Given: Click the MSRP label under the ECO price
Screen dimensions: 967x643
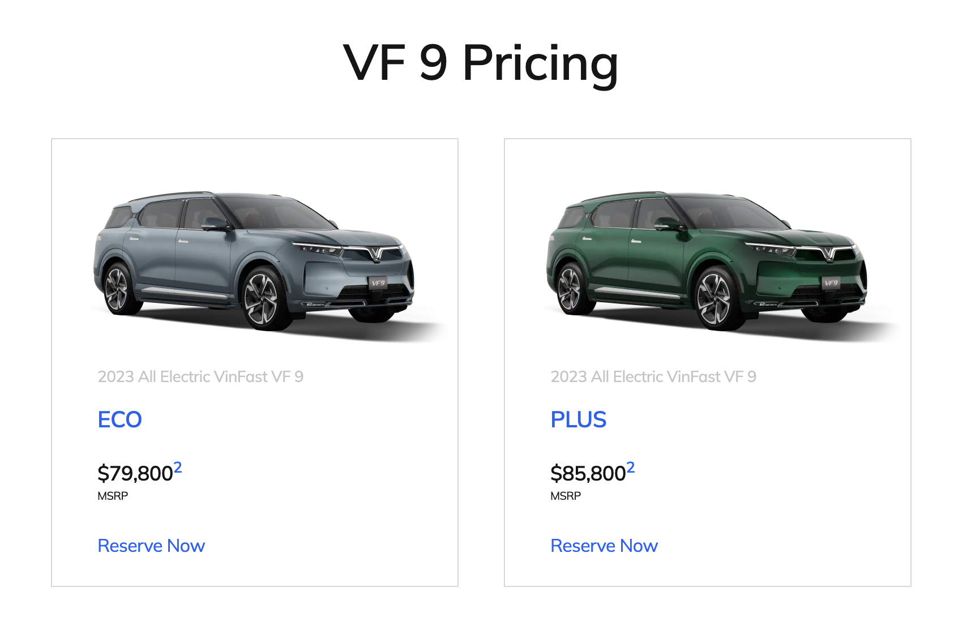Looking at the screenshot, I should (113, 496).
